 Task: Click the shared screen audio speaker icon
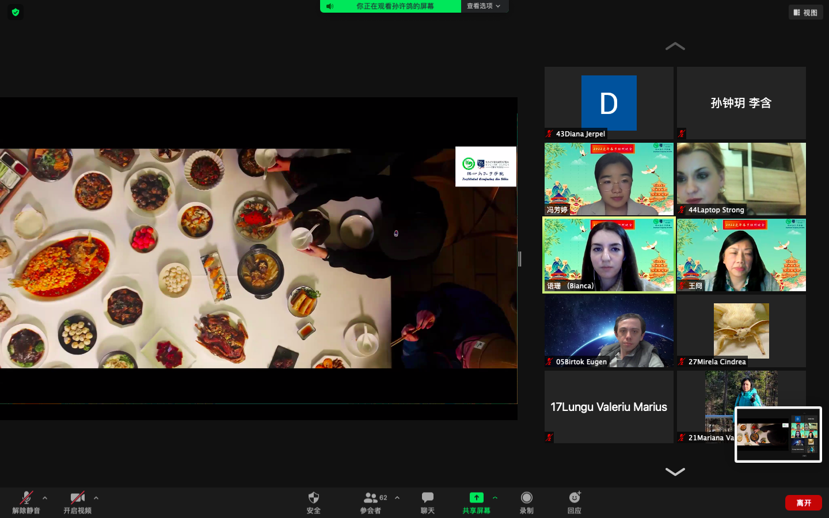[330, 6]
